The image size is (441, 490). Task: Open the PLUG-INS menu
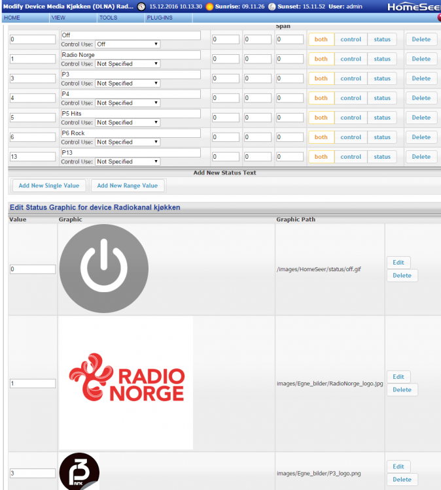160,18
